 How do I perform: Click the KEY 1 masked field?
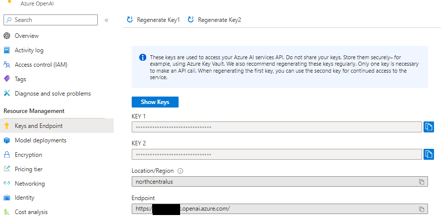point(276,127)
